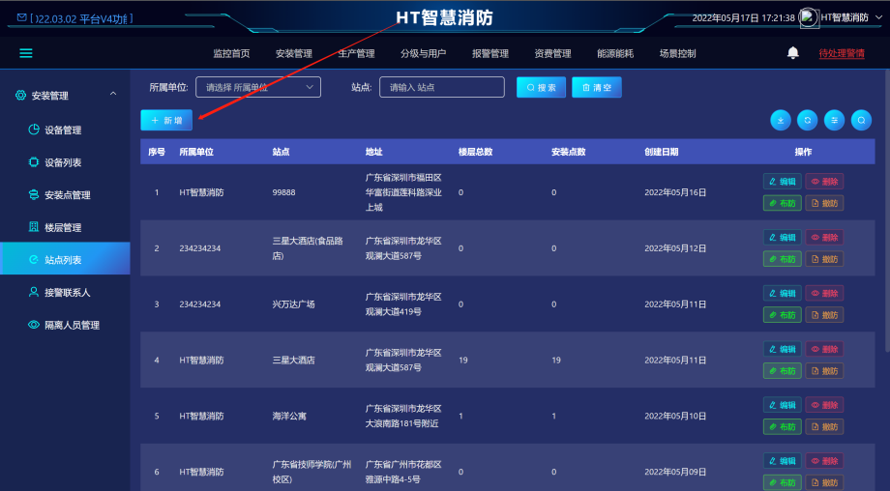This screenshot has height=491, width=890.
Task: Click the 站点 column header
Action: click(x=281, y=152)
